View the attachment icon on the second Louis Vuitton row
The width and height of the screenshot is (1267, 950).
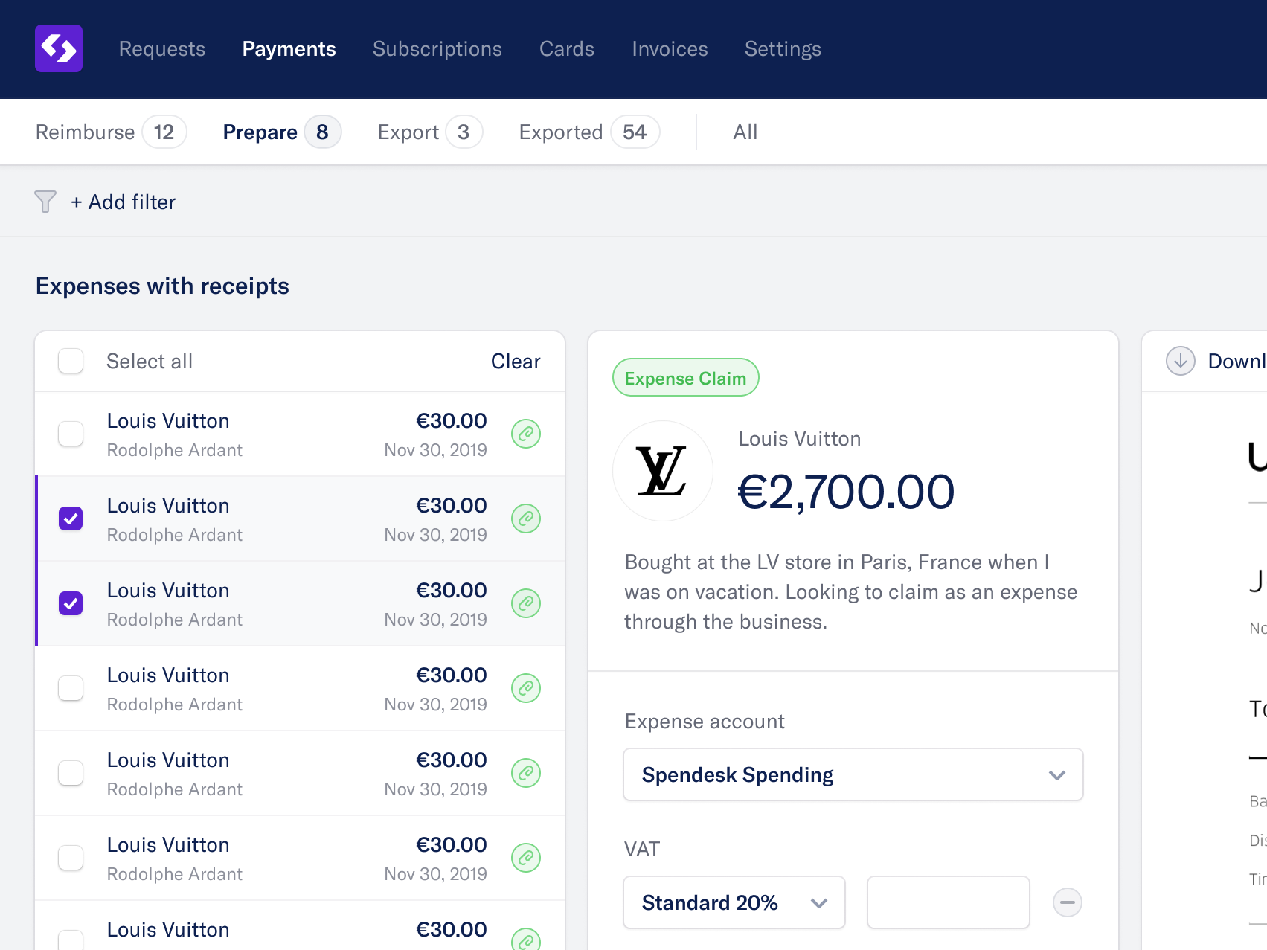tap(526, 519)
